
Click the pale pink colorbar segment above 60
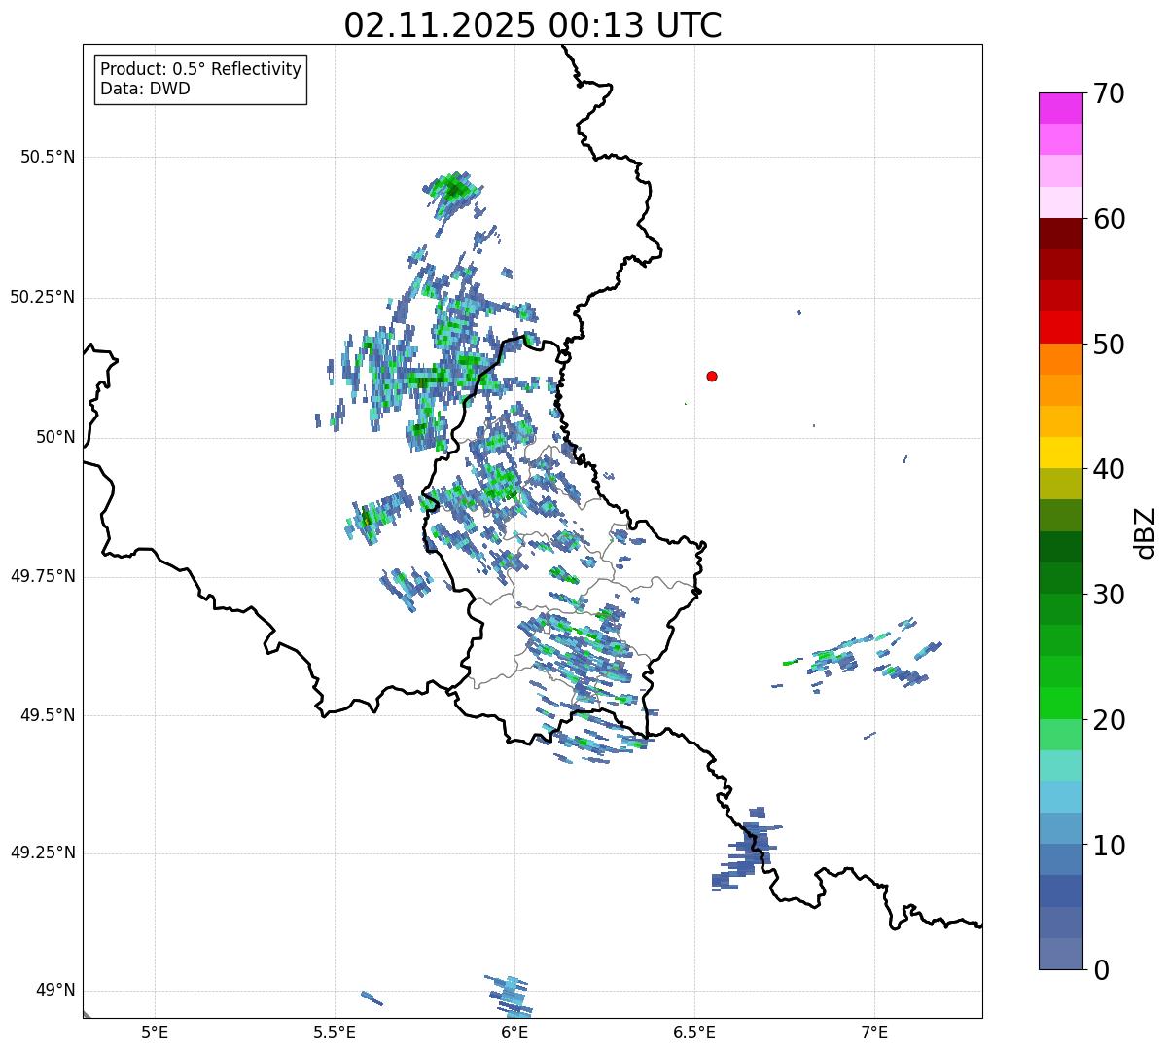pos(1060,202)
